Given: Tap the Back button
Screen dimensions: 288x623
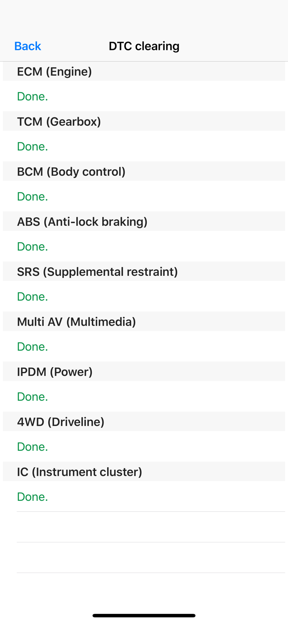Looking at the screenshot, I should (27, 46).
